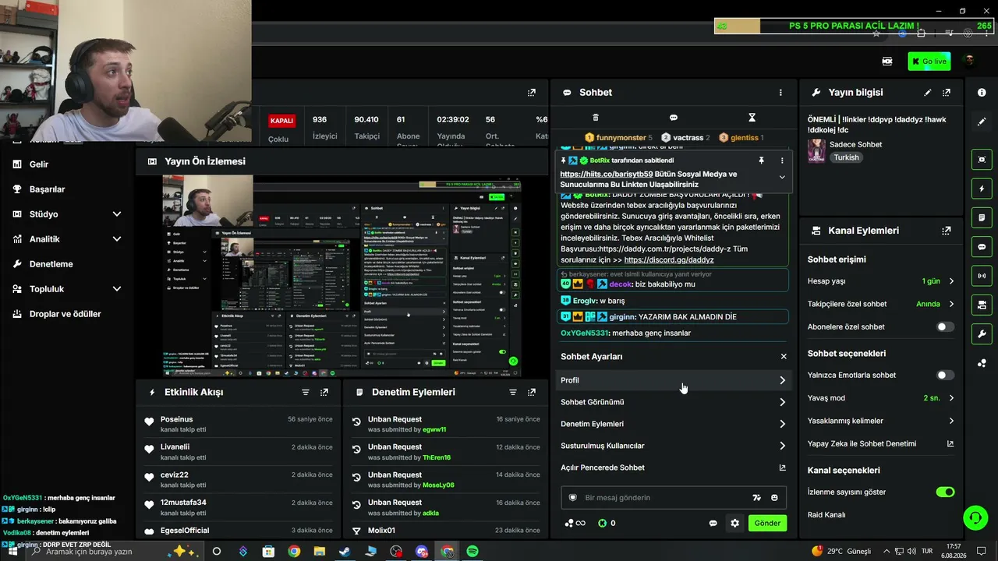Screen dimensions: 998x561
Task: Click the pencil icon in right sidebar
Action: (982, 122)
